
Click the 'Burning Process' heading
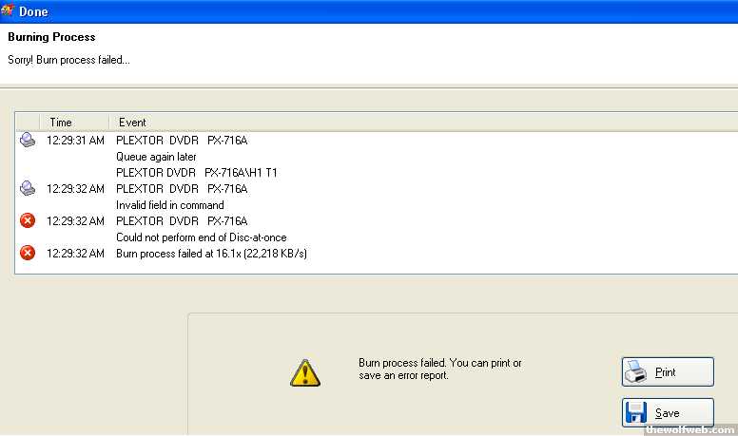pyautogui.click(x=51, y=37)
